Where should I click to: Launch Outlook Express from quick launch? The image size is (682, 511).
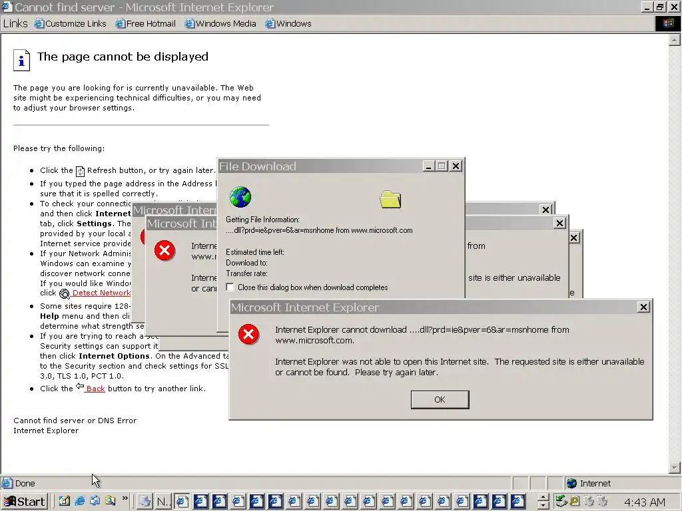click(95, 501)
